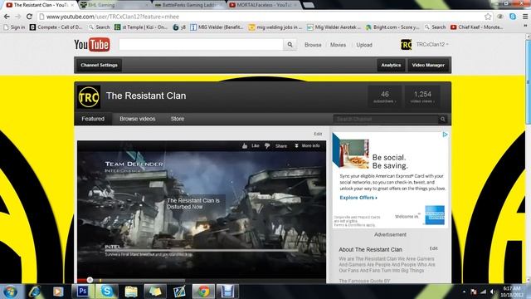Click the video progress bar
The height and width of the screenshot is (299, 531).
point(201,281)
